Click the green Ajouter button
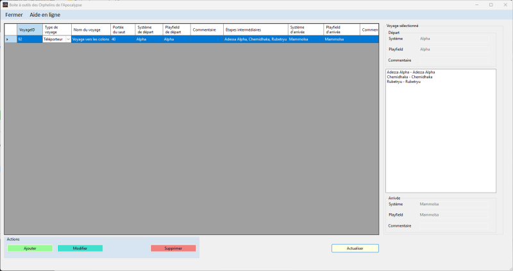513x271 pixels. tap(29, 248)
